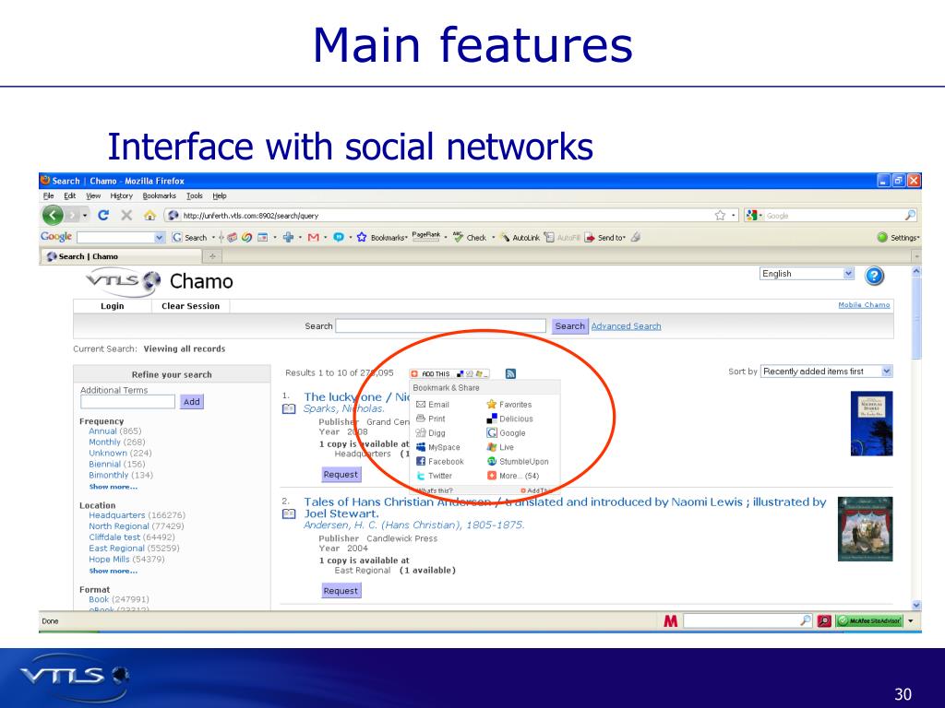Show more Location facet options
Image resolution: width=945 pixels, height=708 pixels.
click(114, 571)
